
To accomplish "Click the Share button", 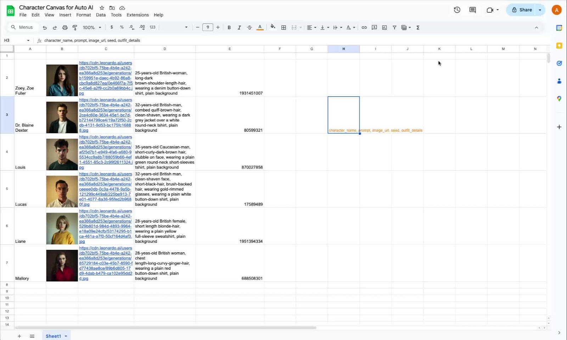I will 522,10.
